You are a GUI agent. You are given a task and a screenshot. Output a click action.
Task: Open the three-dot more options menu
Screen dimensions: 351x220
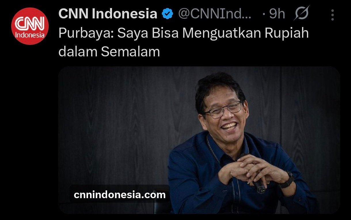click(x=333, y=15)
